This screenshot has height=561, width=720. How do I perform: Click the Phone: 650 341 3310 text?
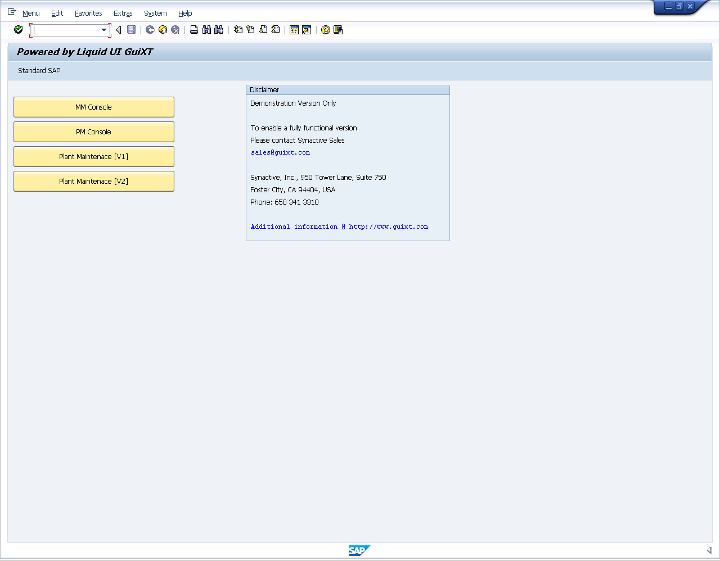click(x=285, y=202)
